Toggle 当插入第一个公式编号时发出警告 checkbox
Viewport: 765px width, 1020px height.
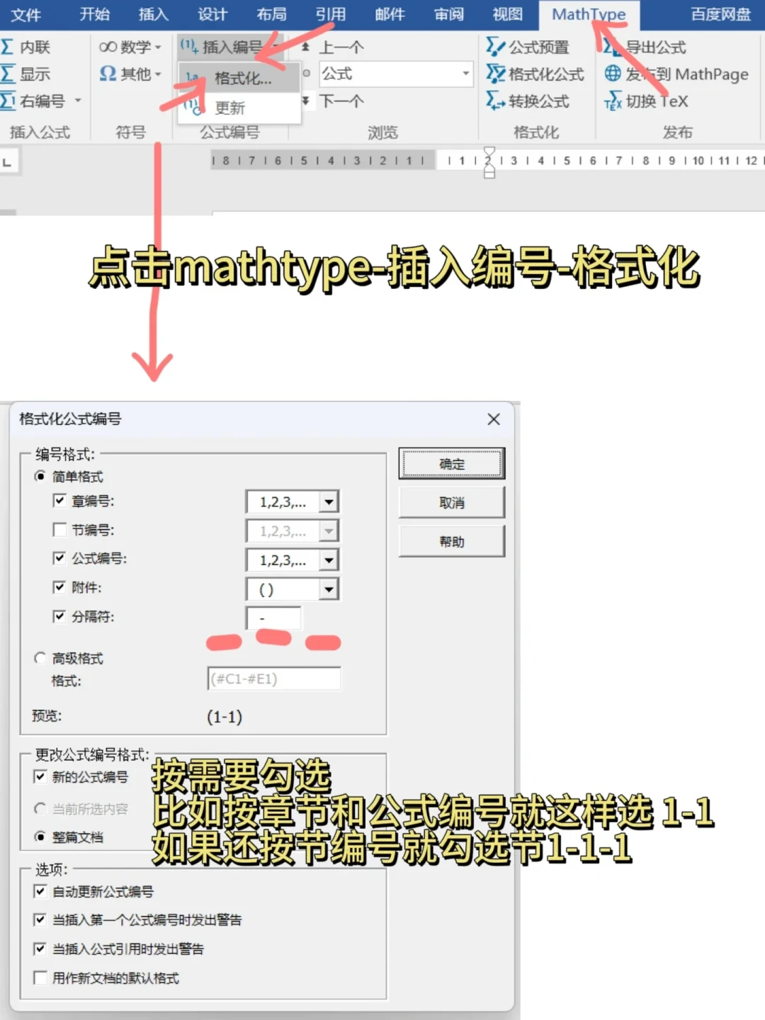(40, 919)
